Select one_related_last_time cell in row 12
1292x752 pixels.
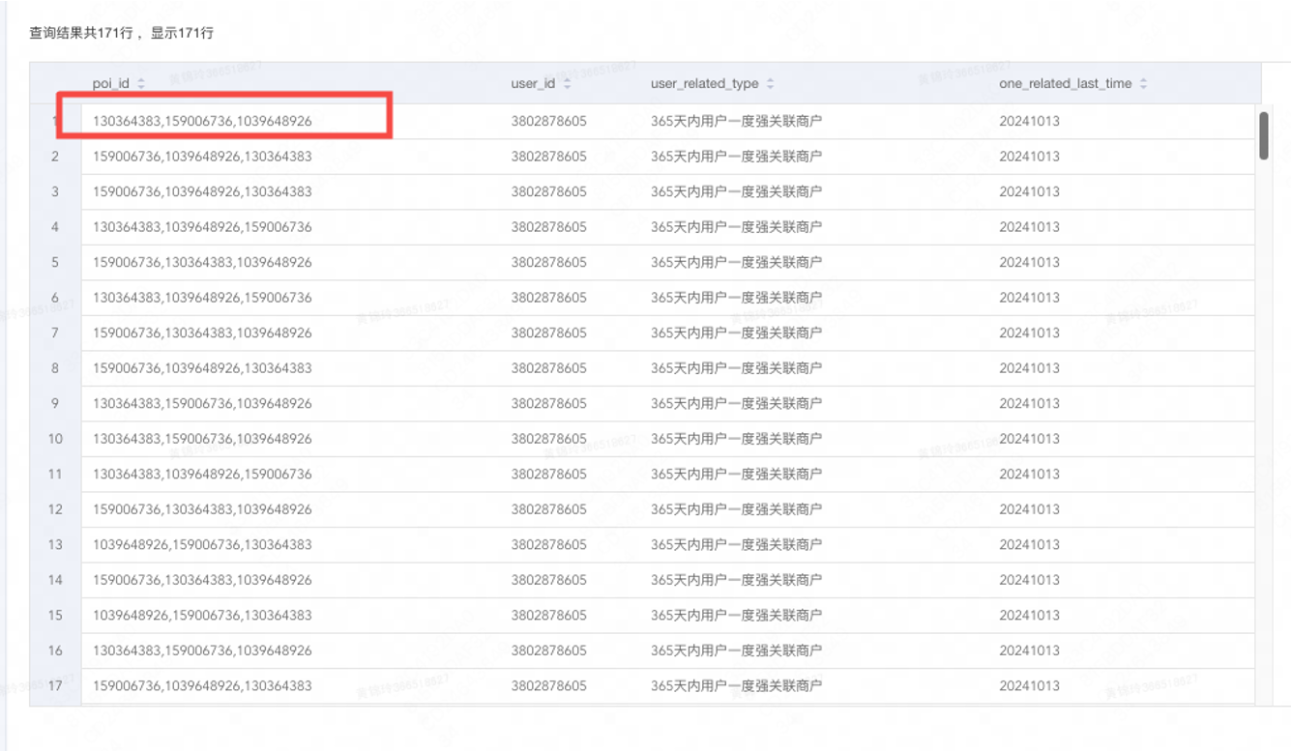(x=1029, y=509)
